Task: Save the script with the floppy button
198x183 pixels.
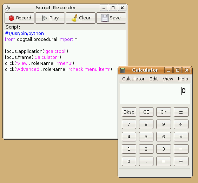Action: click(x=111, y=18)
